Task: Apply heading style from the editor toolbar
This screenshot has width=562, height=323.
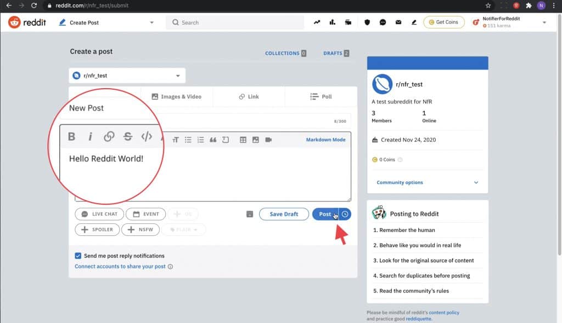Action: [175, 140]
